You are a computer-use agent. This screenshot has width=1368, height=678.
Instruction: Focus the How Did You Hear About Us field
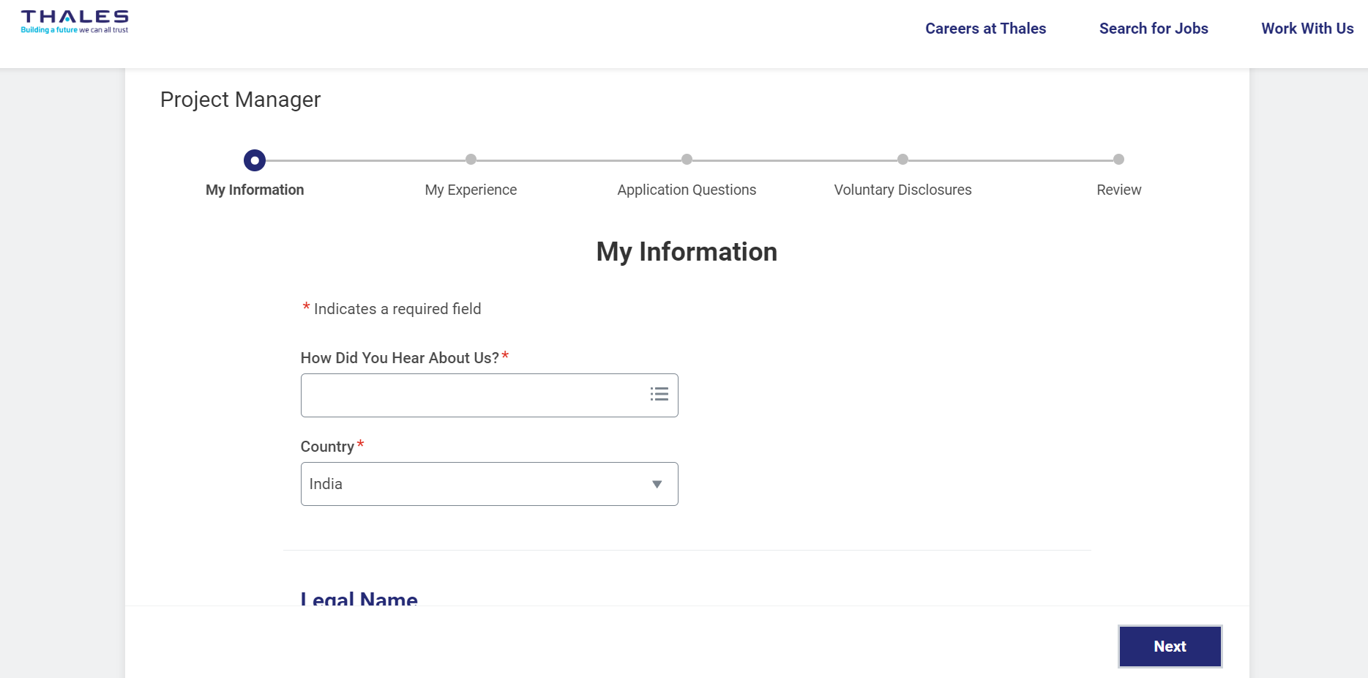(489, 395)
